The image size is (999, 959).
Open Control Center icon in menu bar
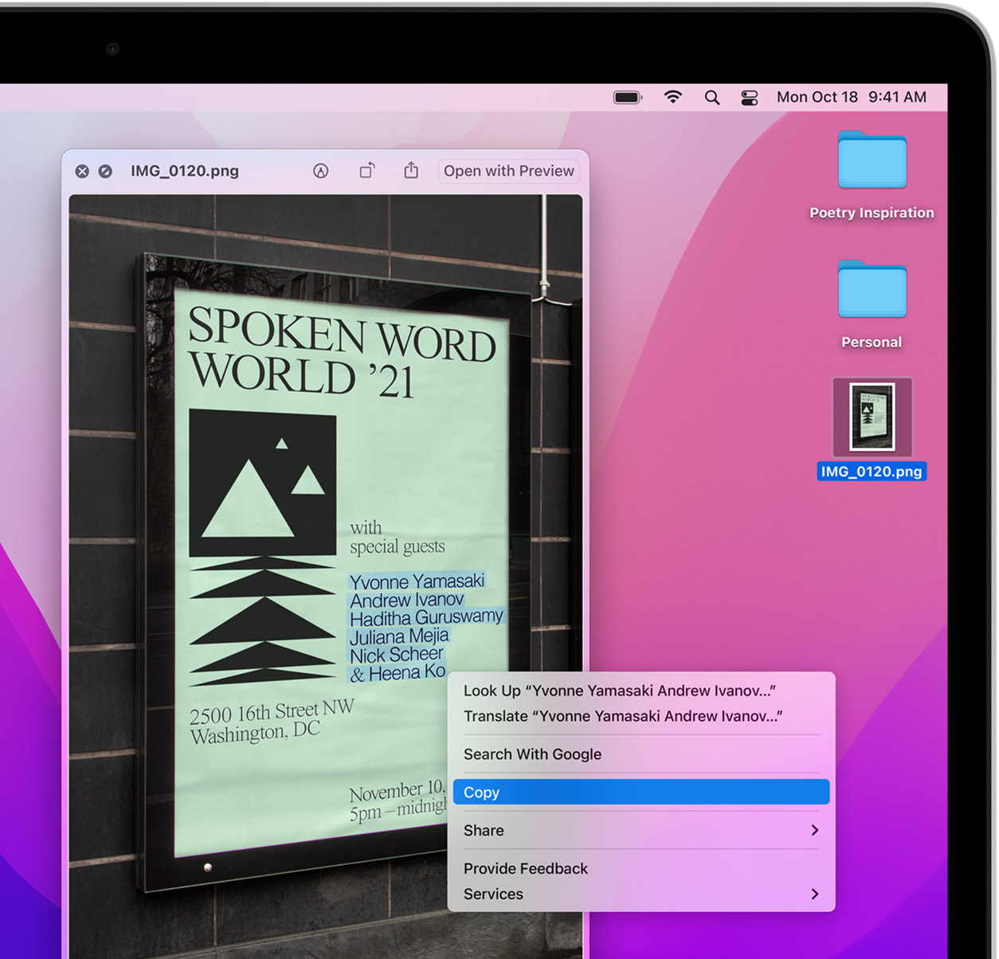749,98
